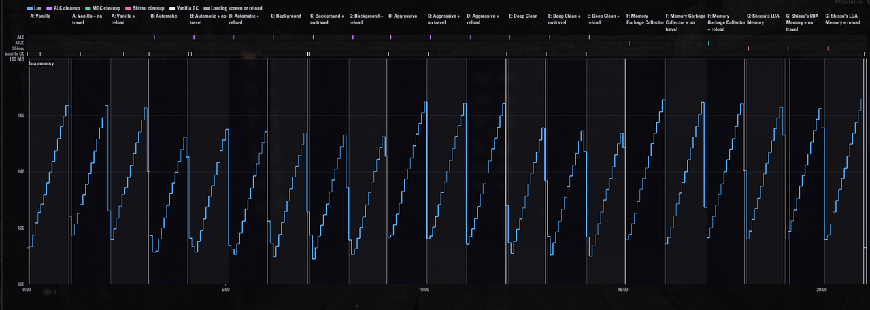Toggle the Shissu cleanup legend entry
Image resolution: width=870 pixels, height=310 pixels.
coord(145,8)
